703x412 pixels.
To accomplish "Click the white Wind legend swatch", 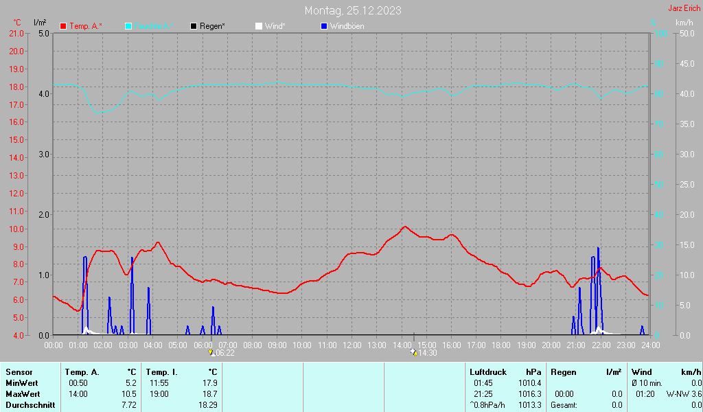I will click(x=258, y=26).
